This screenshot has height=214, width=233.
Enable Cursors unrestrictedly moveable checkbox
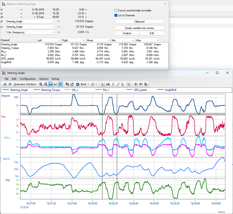tap(116, 10)
